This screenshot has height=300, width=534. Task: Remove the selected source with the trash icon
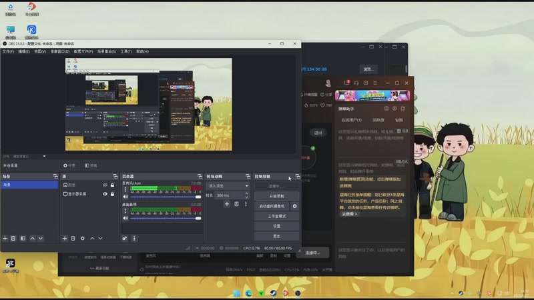(73, 239)
